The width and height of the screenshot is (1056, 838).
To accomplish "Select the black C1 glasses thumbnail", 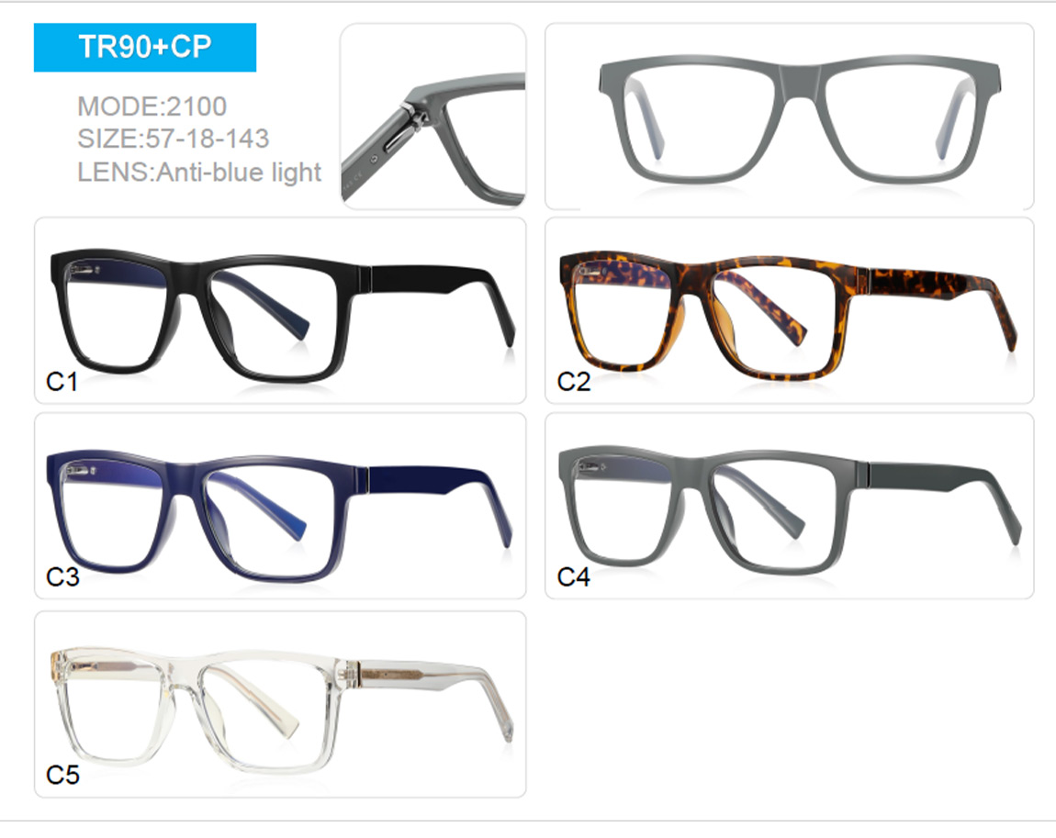I will click(280, 310).
